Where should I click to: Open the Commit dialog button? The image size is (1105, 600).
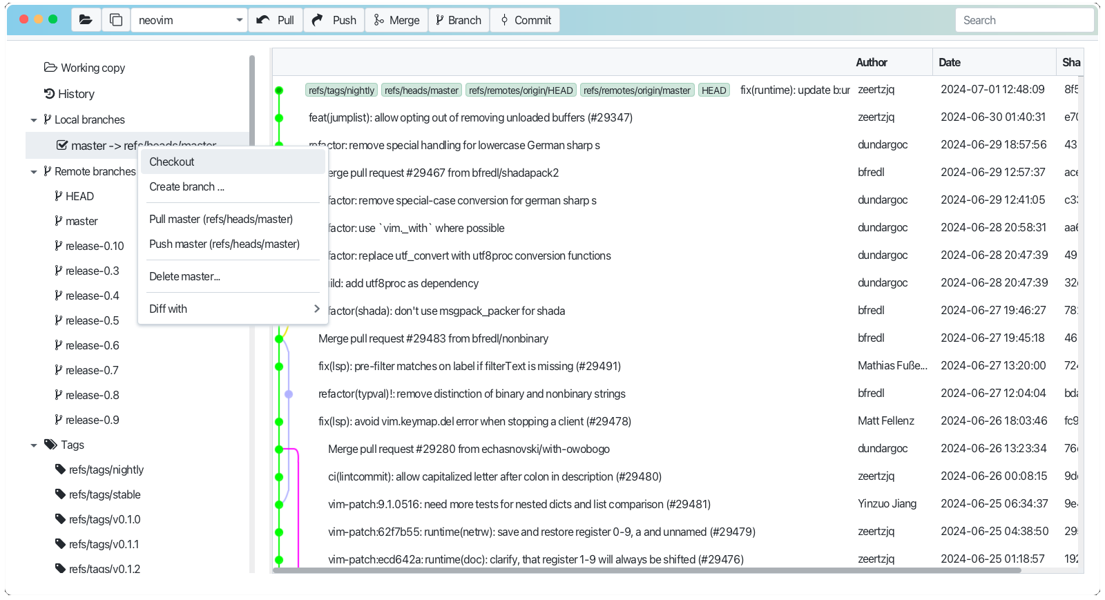point(525,20)
